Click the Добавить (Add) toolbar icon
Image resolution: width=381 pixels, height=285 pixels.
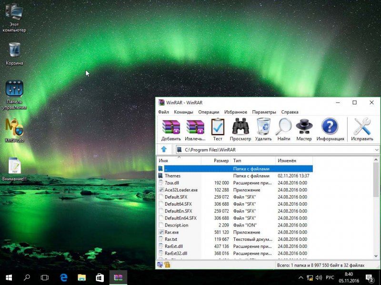pos(171,129)
